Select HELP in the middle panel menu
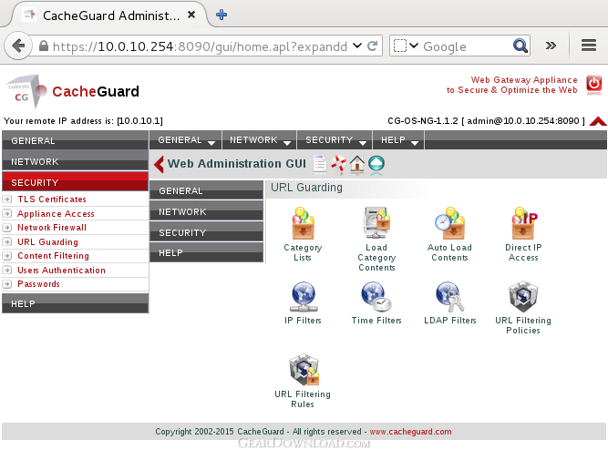 click(206, 252)
